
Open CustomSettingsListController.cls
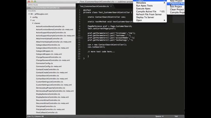(x=49, y=82)
